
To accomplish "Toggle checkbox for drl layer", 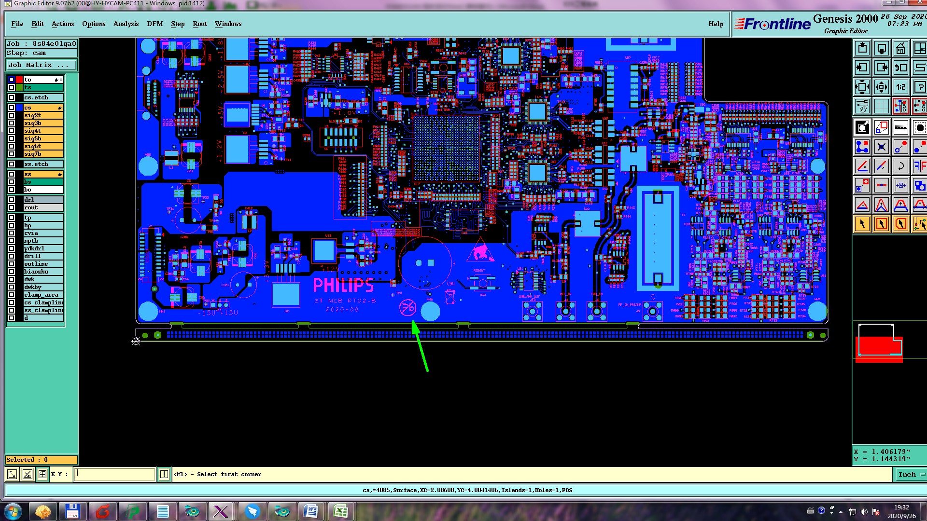I will (x=12, y=200).
